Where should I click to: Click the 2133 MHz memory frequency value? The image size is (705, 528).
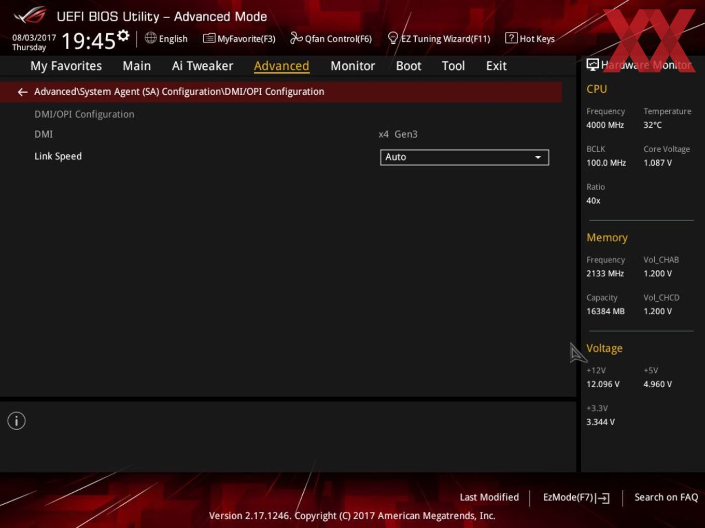pos(605,273)
